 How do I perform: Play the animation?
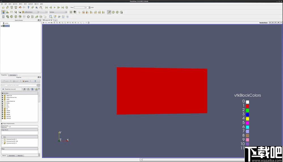(x=54, y=7)
